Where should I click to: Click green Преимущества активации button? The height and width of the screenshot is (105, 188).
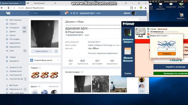(171, 73)
